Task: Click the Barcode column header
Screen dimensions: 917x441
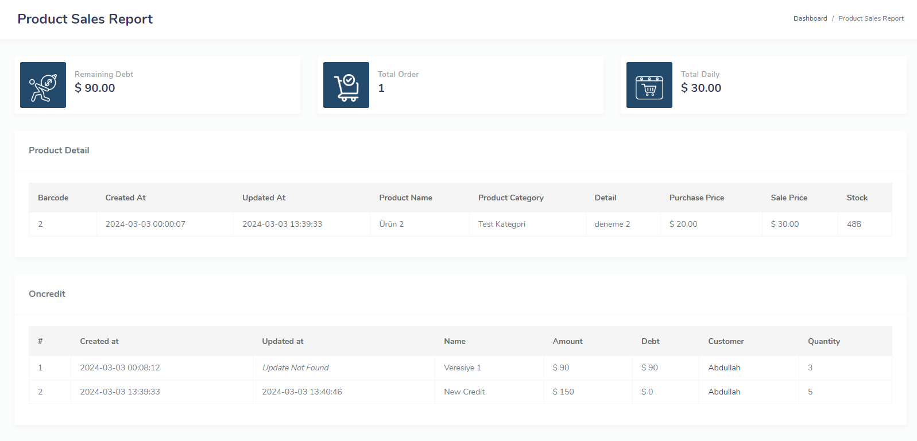Action: pyautogui.click(x=53, y=198)
